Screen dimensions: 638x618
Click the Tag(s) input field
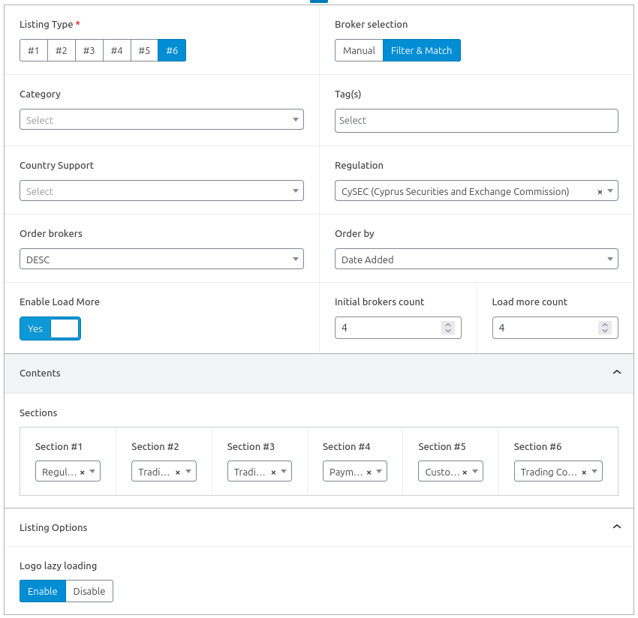[x=476, y=120]
